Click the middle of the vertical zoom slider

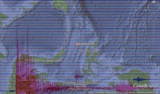coord(154,32)
